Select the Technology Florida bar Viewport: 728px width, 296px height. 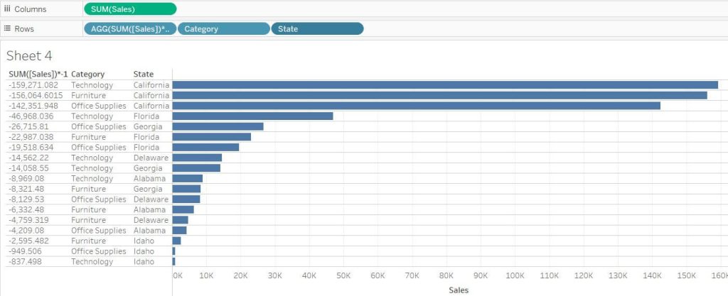[x=252, y=116]
